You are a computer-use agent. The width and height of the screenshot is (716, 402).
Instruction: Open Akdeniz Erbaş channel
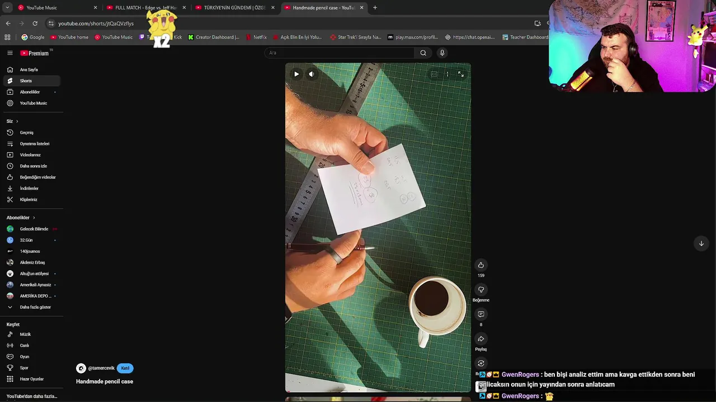tap(31, 262)
